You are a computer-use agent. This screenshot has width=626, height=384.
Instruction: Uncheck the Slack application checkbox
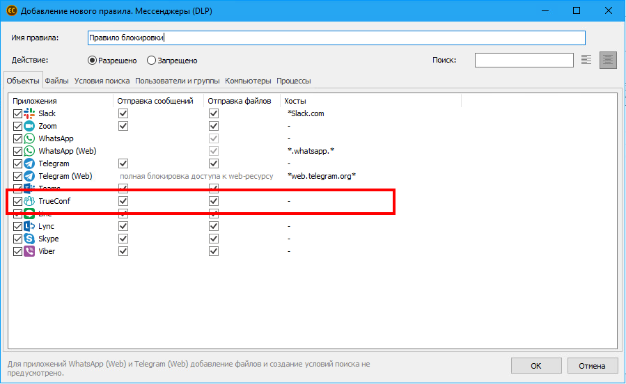17,113
